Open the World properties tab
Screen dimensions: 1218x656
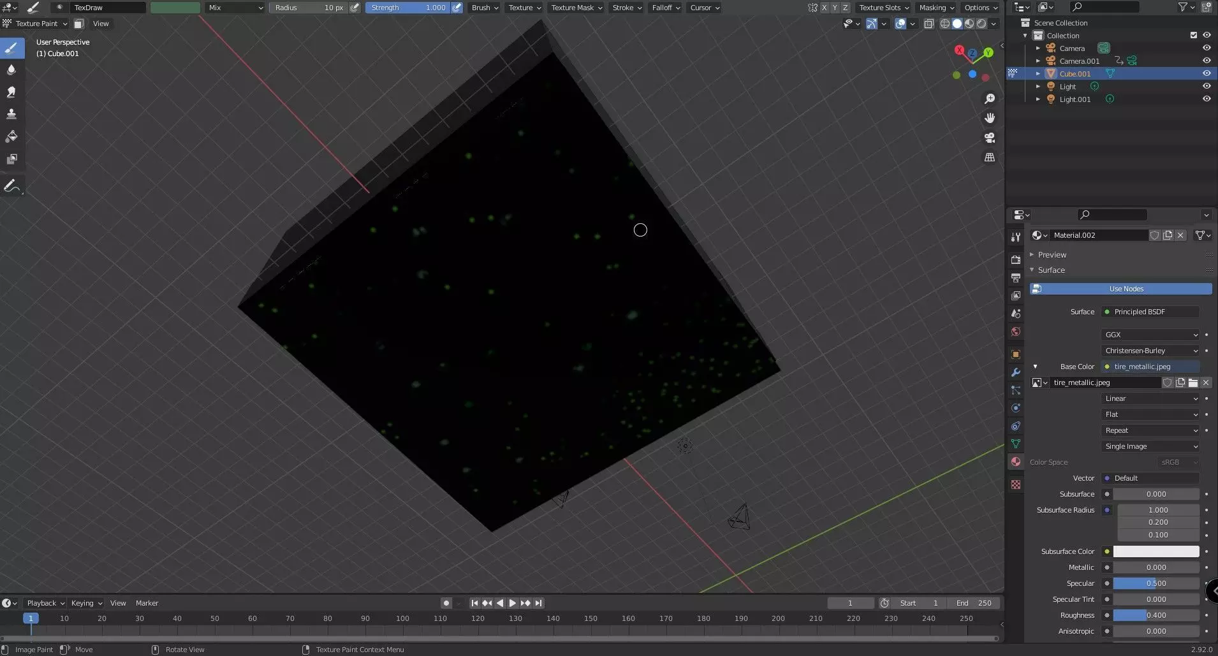pos(1016,332)
